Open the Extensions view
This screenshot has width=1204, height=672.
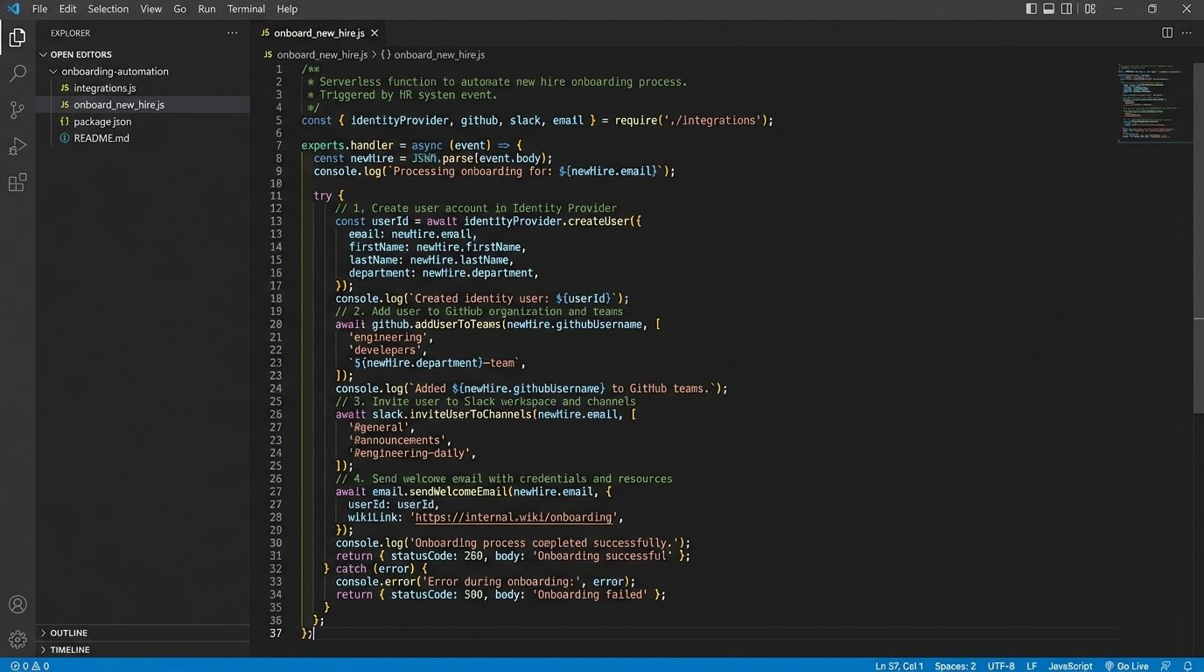point(17,183)
